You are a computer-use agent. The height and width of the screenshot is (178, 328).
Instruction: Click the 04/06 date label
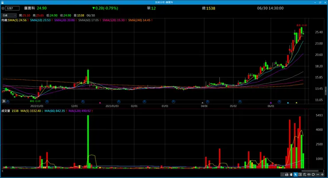tap(204, 106)
